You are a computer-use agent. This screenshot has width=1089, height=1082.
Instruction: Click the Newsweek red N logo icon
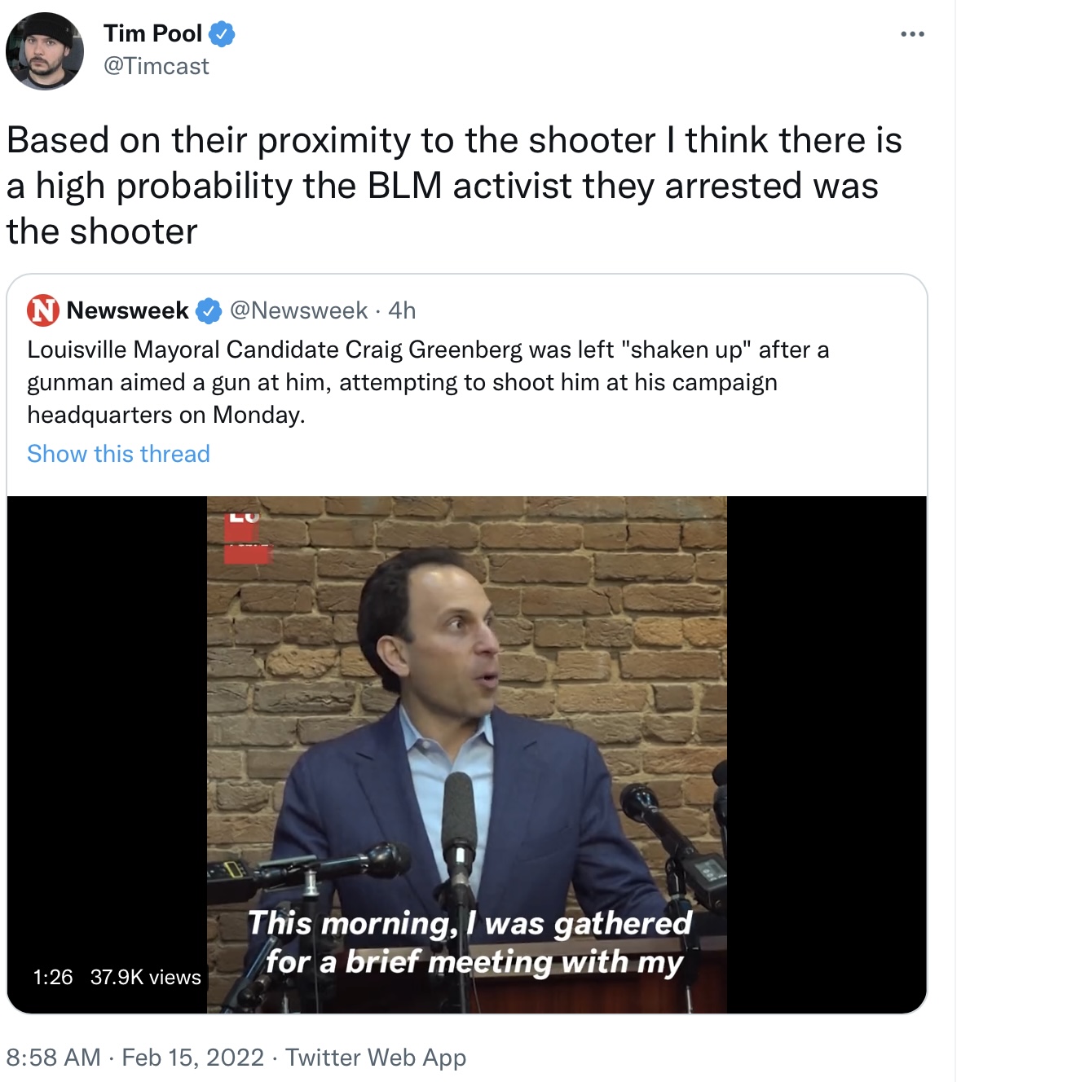point(43,310)
